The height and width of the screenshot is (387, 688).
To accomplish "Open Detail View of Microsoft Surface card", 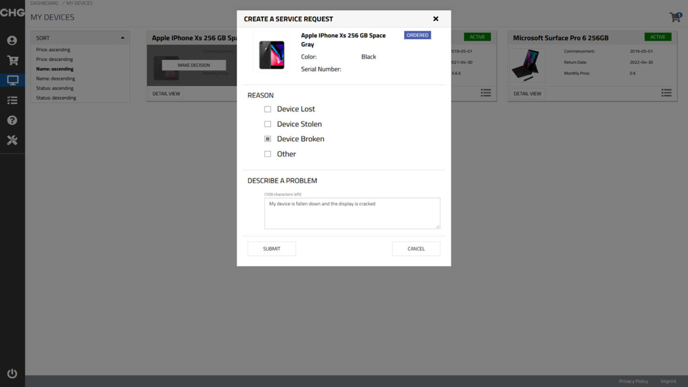I will click(x=527, y=94).
